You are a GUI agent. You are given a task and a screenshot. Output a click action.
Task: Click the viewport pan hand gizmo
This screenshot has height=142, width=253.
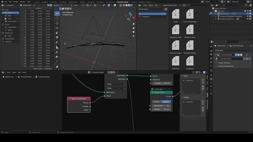134,28
